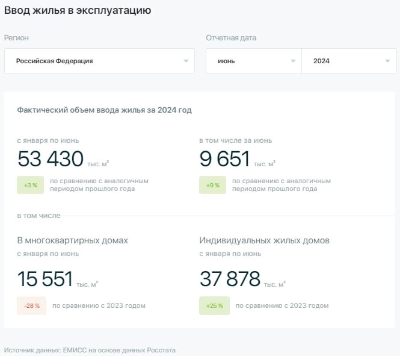Viewport: 400px width, 356px height.
Task: Click the Фактический объем ввода жилья heading
Action: 104,110
